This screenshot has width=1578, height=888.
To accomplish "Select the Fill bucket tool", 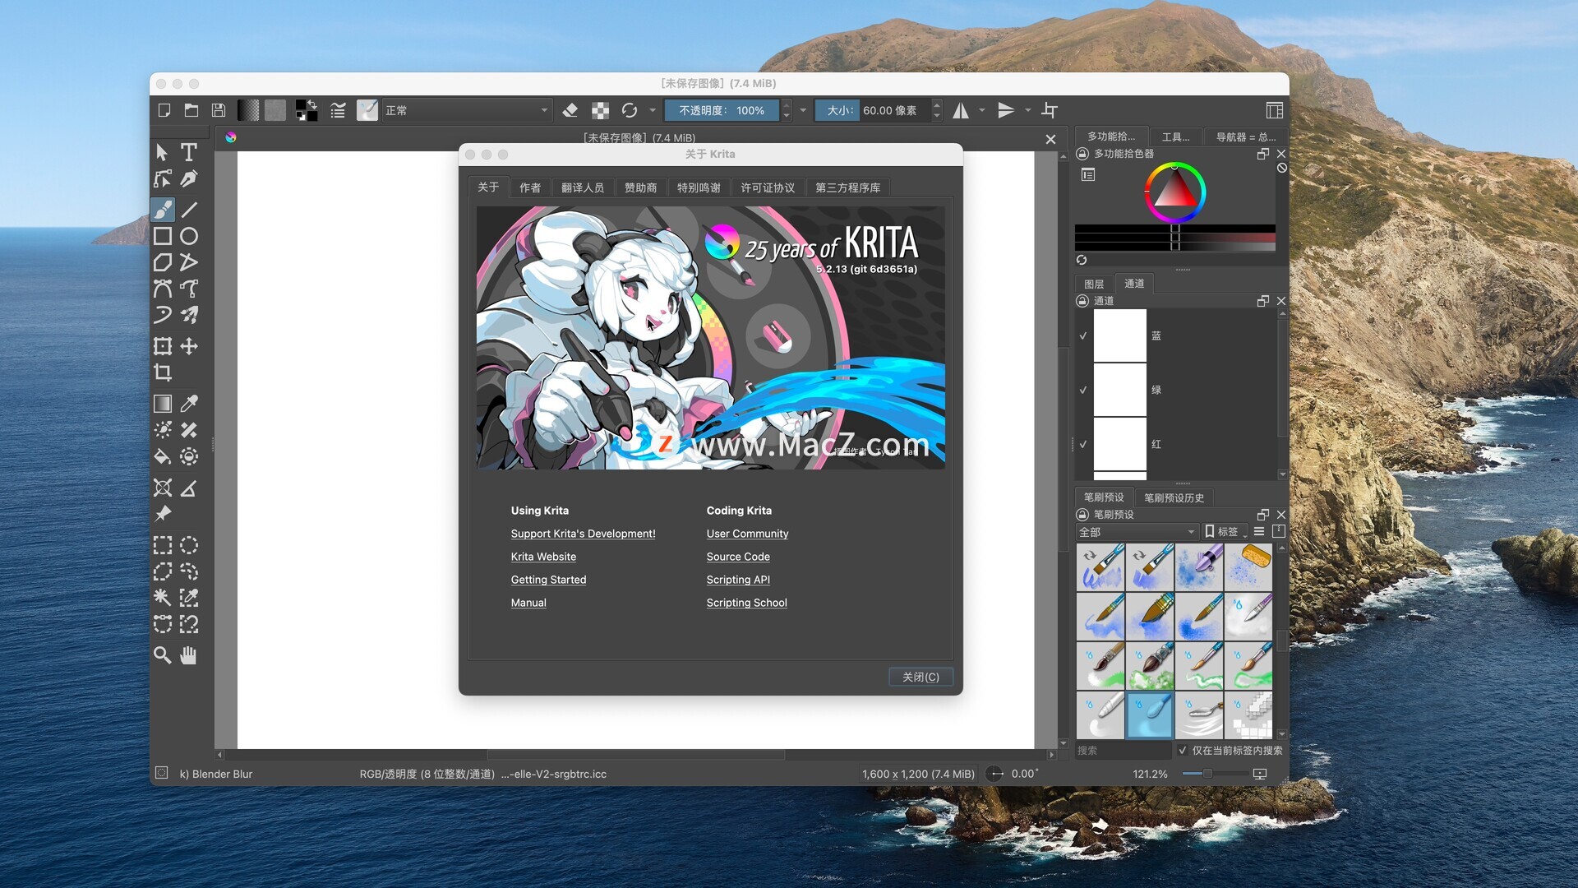I will [163, 457].
